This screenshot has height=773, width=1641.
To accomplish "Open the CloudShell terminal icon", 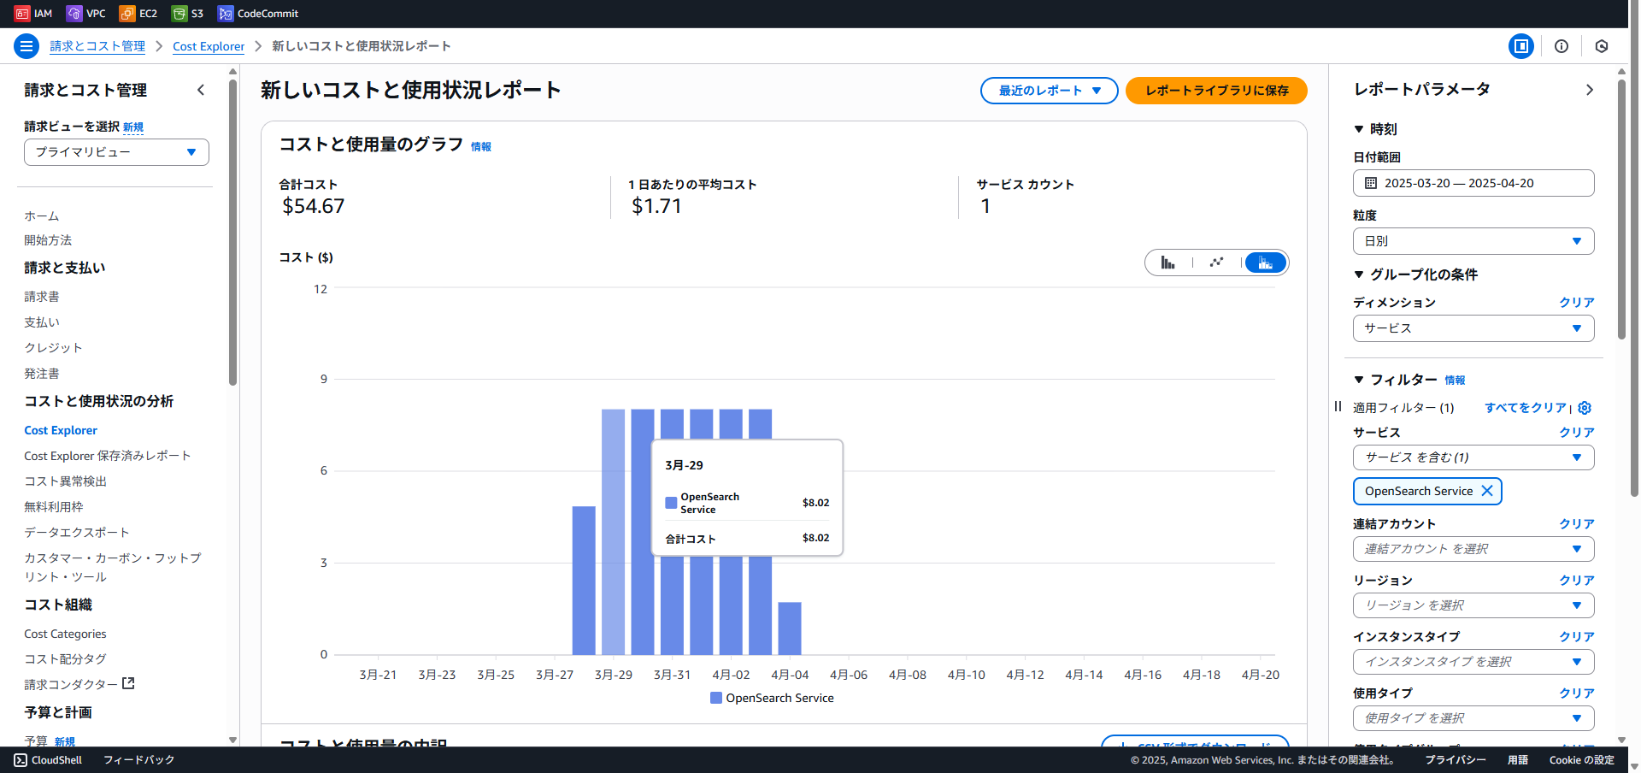I will coord(21,760).
